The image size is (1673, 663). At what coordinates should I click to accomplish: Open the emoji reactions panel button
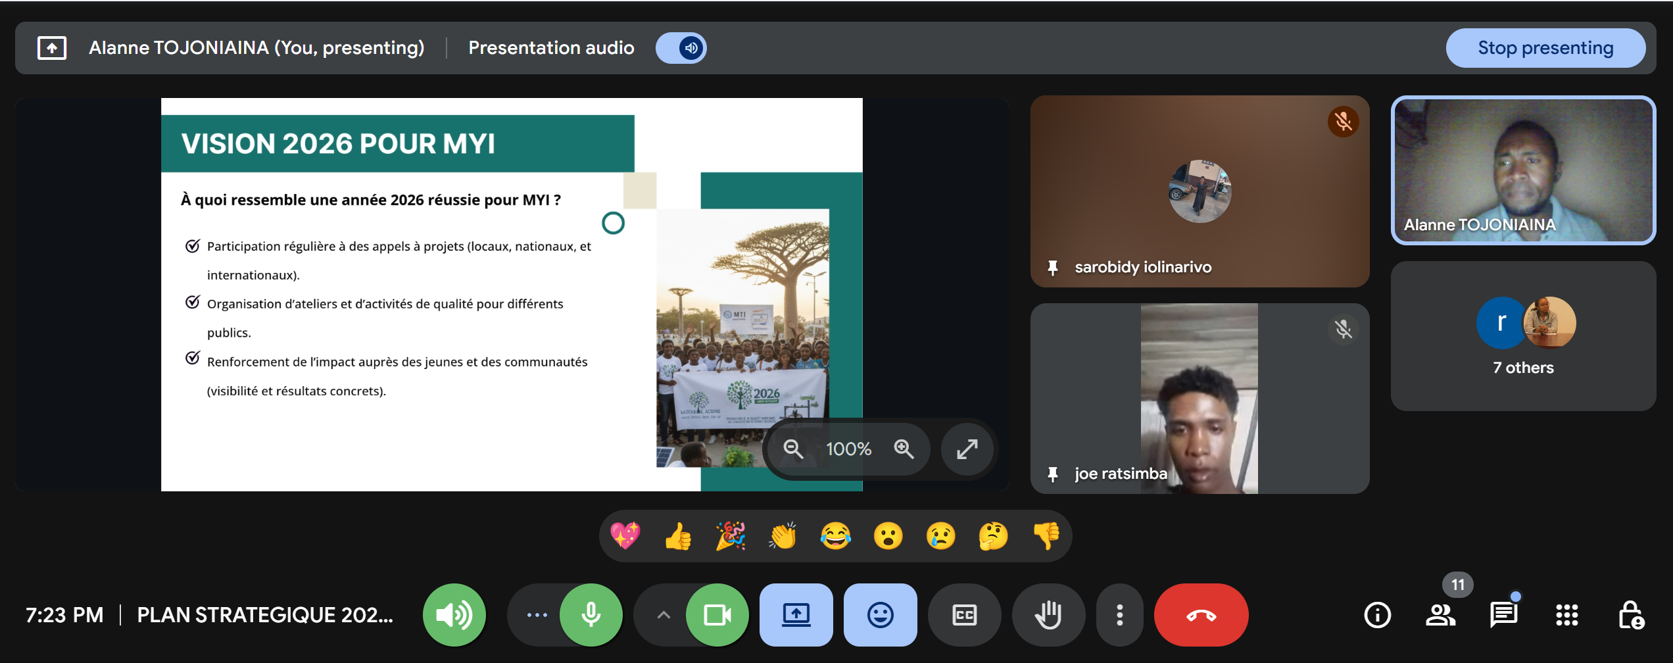point(880,615)
